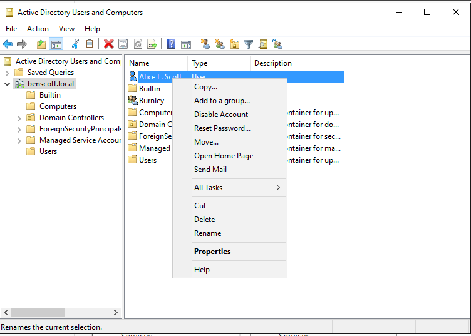The image size is (471, 336).
Task: Select Domain Controllers in tree pane
Action: tap(72, 118)
